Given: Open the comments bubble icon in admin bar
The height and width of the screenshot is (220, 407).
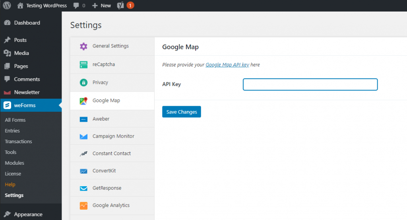Looking at the screenshot, I should pos(76,6).
